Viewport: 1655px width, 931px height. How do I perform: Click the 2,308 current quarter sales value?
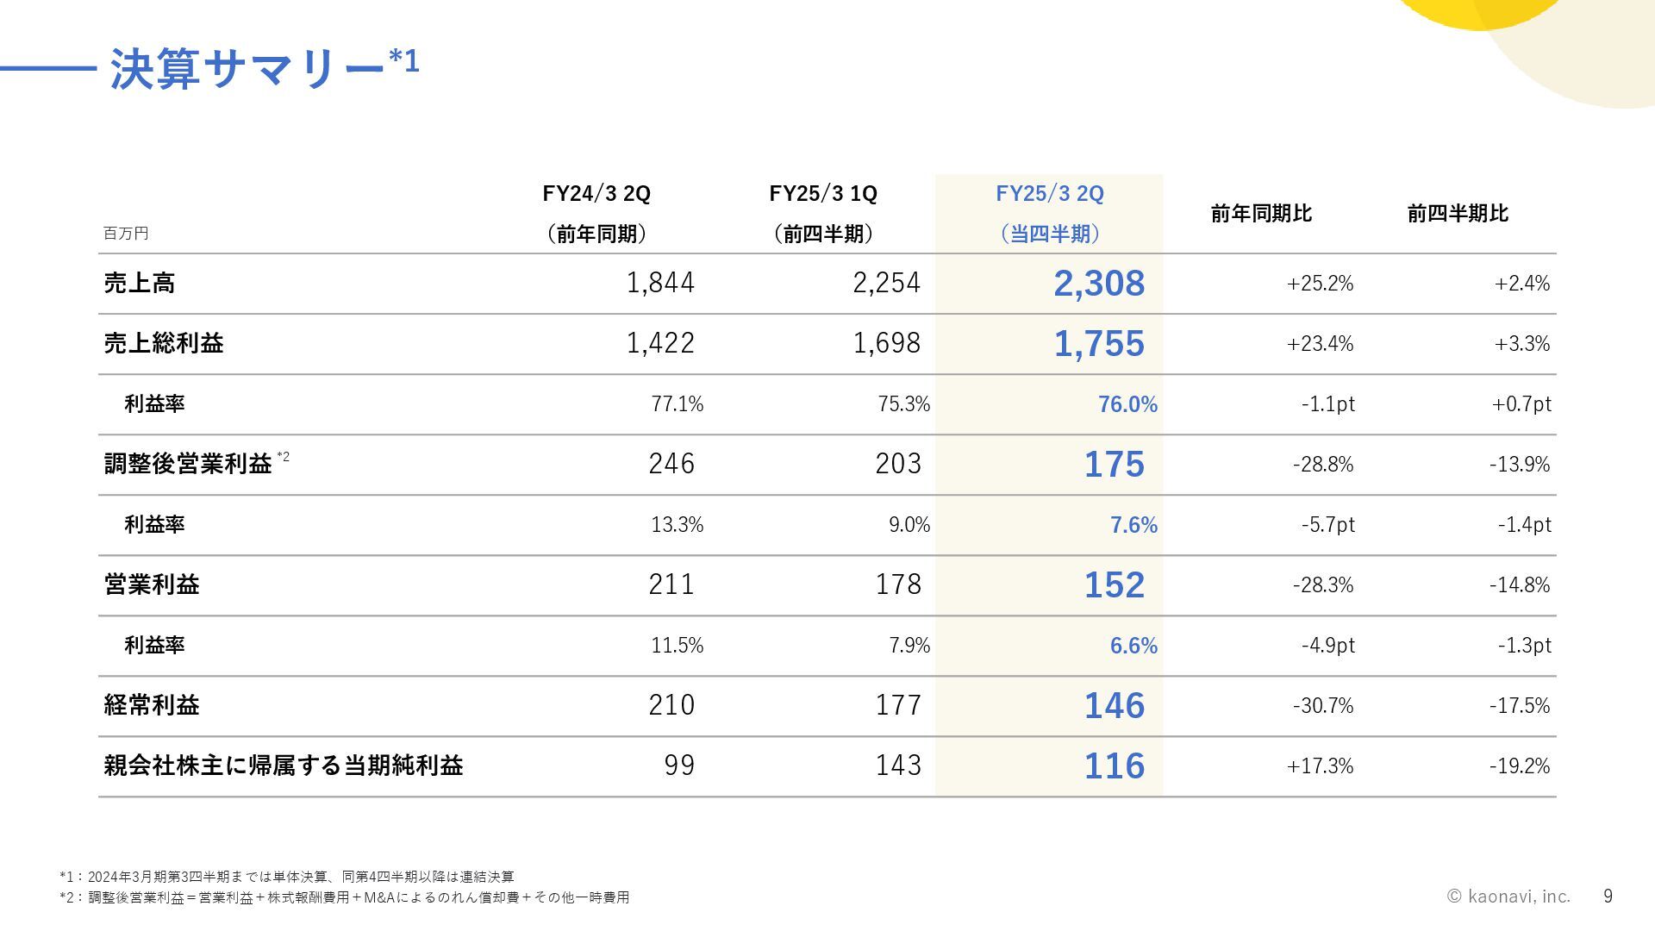point(1099,283)
